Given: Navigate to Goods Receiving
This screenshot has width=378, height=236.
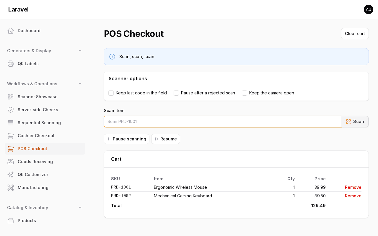Looking at the screenshot, I should pos(45,162).
